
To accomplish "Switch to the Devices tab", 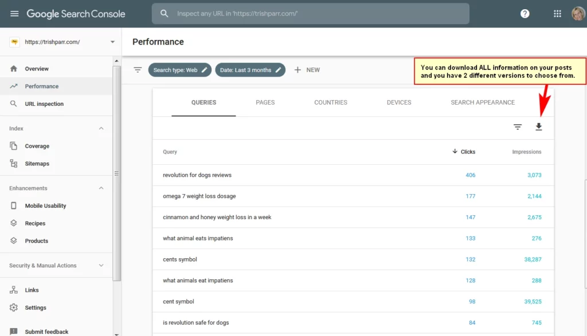I will coord(399,102).
